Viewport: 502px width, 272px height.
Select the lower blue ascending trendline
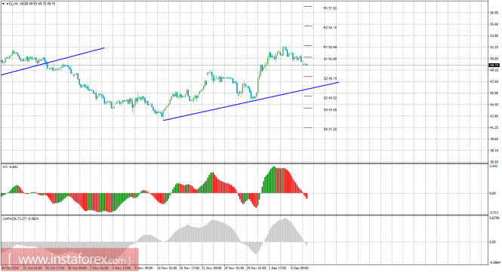click(251, 101)
